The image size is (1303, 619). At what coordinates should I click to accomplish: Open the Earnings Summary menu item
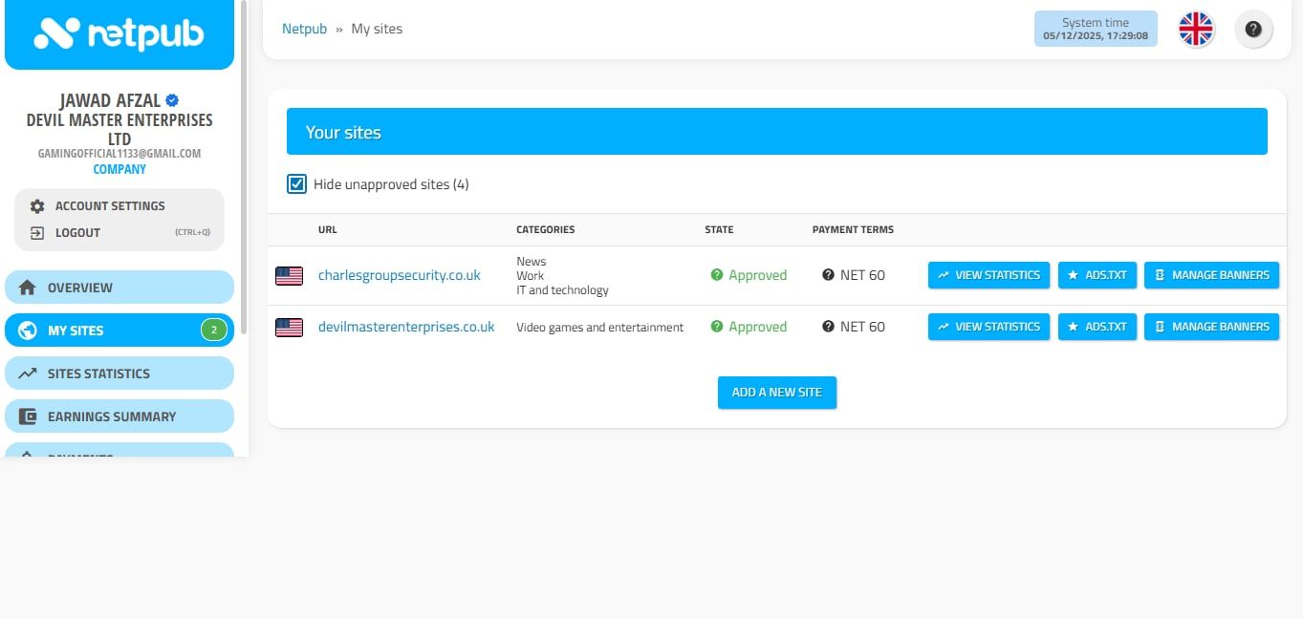tap(119, 416)
